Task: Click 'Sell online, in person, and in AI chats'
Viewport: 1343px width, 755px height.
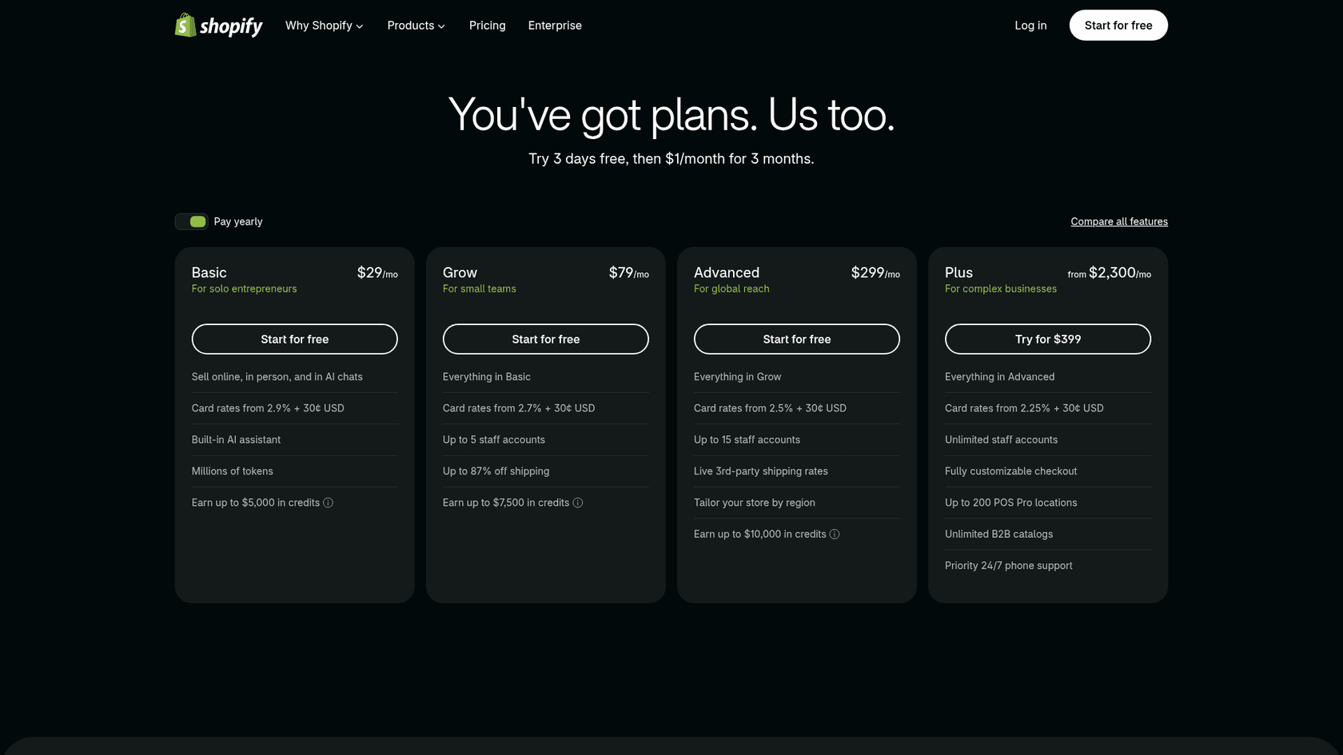Action: pos(277,377)
